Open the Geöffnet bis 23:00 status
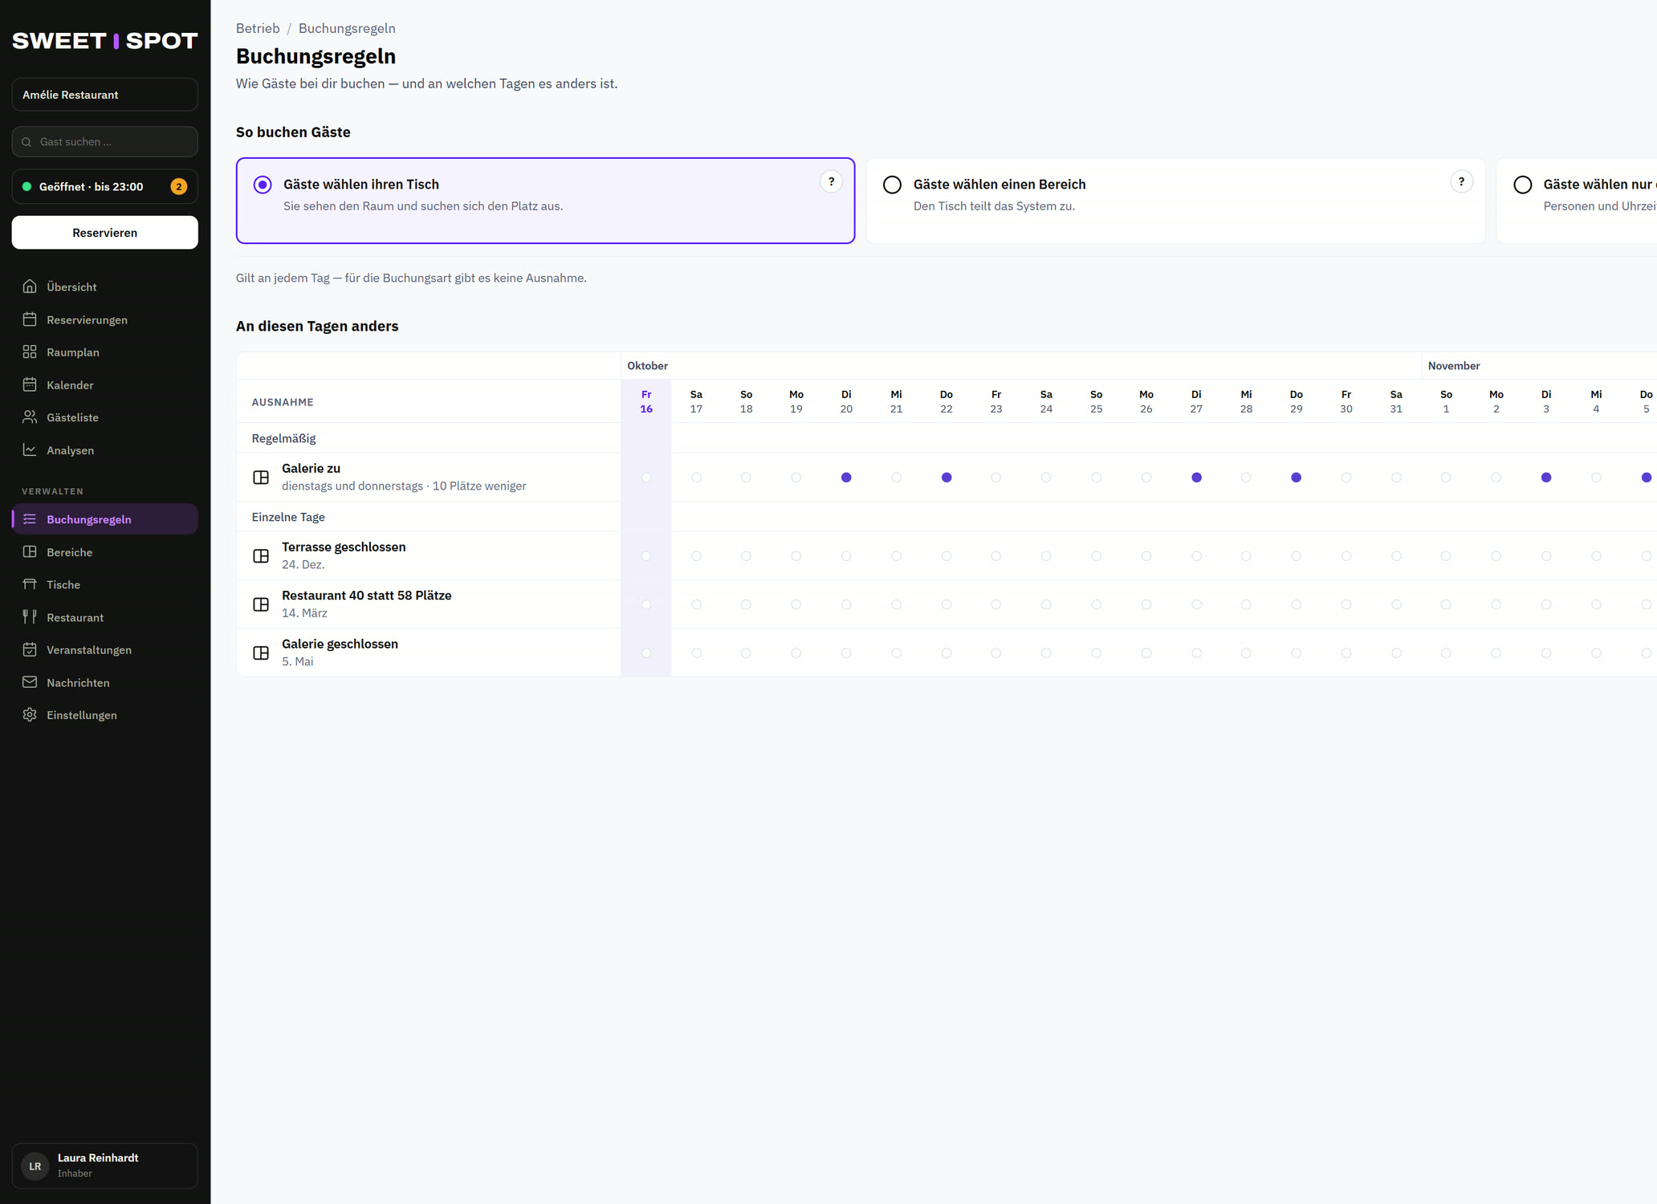1657x1204 pixels. [105, 186]
